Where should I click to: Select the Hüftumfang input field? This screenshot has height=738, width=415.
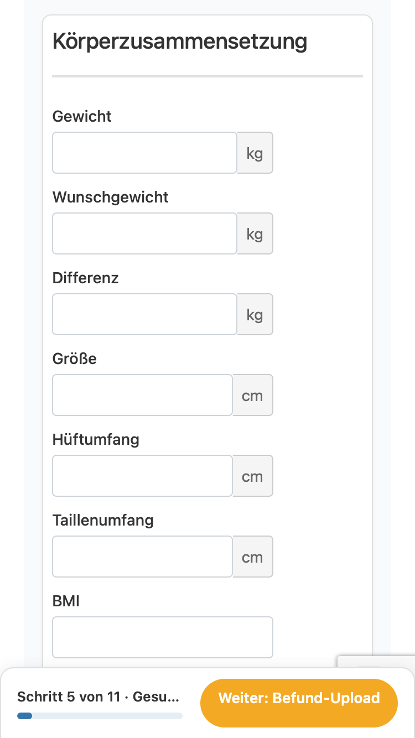click(143, 476)
